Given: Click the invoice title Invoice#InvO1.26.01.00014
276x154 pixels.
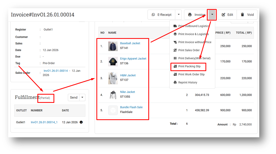Looking at the screenshot, I should click(42, 15).
